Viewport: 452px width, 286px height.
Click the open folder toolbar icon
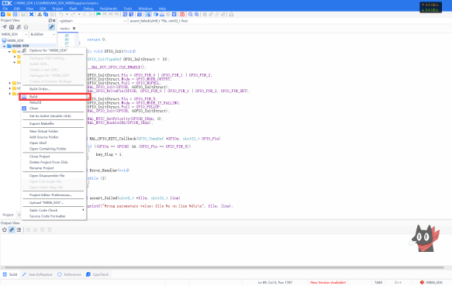pyautogui.click(x=9, y=15)
